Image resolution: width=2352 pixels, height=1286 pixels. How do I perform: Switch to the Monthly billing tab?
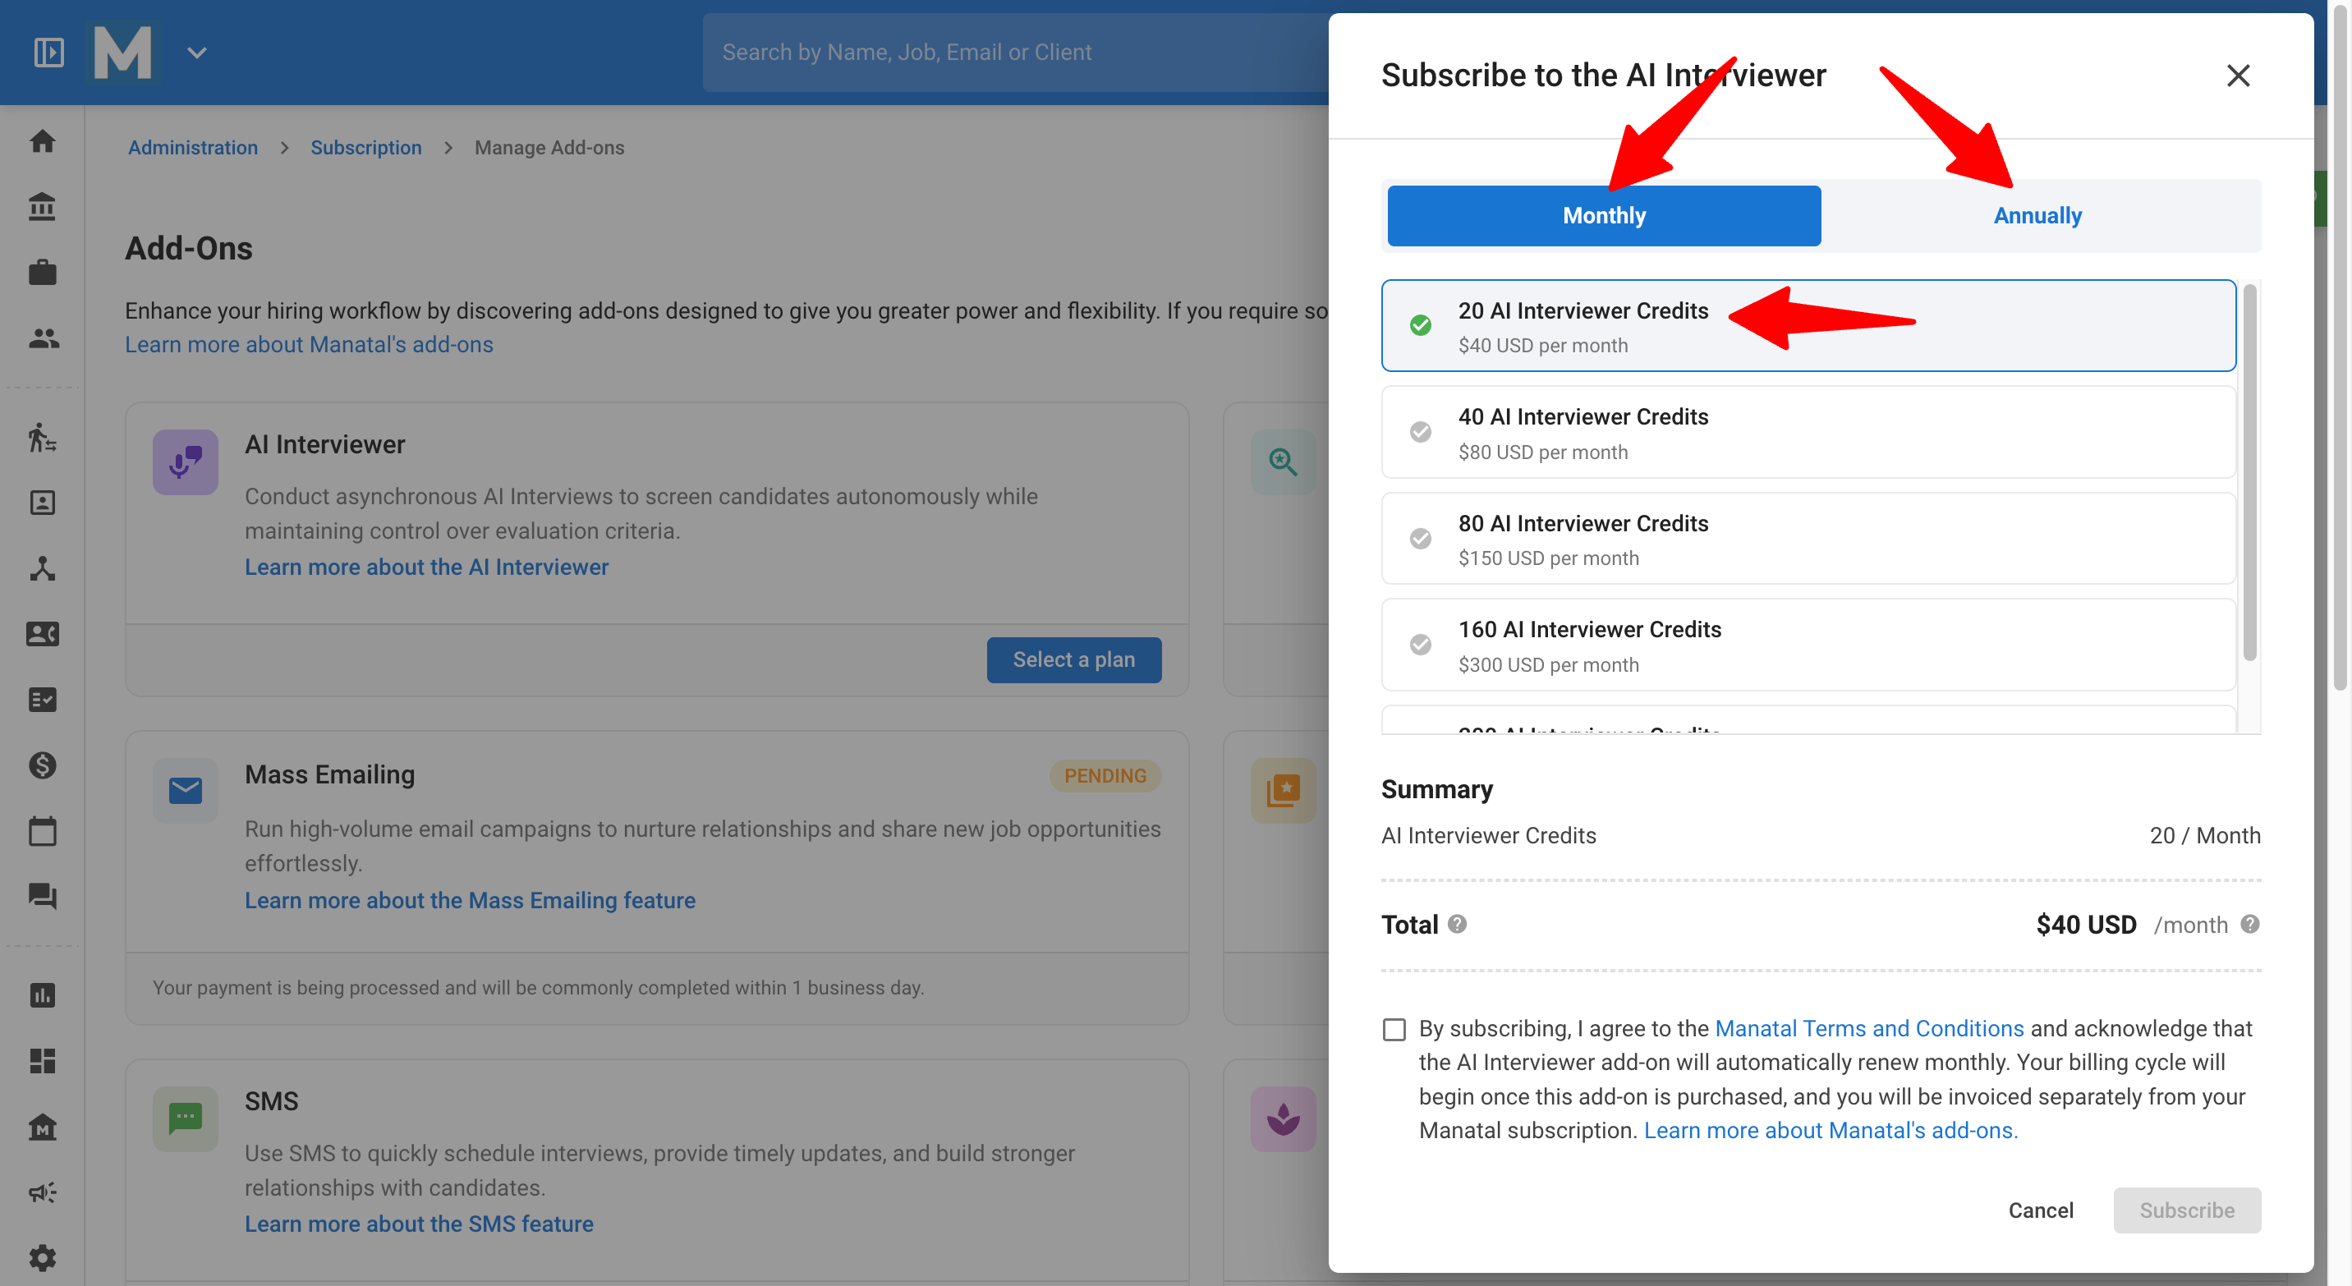click(x=1603, y=216)
